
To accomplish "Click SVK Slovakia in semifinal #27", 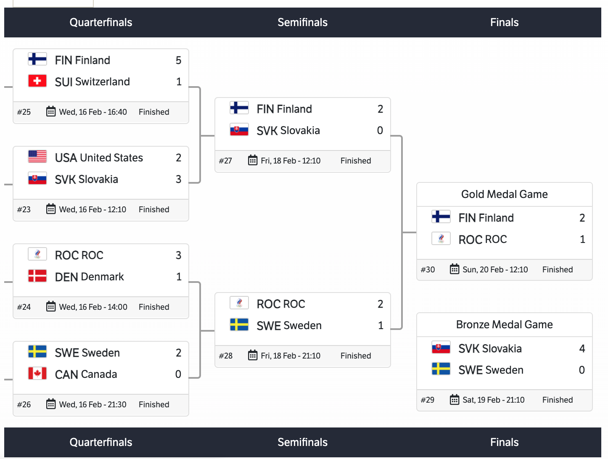I will 288,130.
